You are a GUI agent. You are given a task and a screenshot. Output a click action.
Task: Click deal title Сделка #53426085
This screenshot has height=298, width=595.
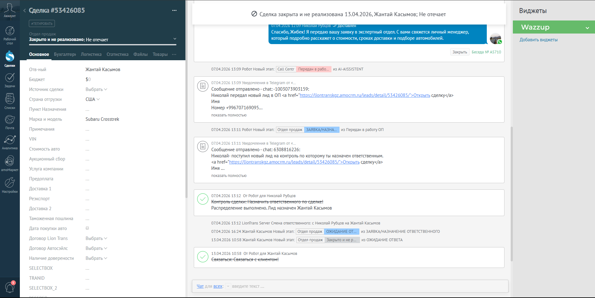tap(57, 10)
